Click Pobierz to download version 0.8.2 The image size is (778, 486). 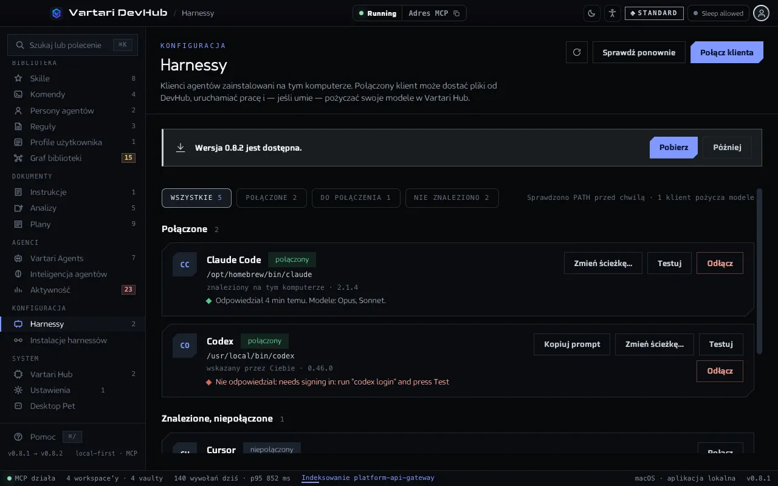point(673,148)
